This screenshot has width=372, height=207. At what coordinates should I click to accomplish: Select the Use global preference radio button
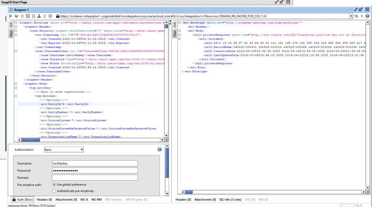[x=55, y=185]
